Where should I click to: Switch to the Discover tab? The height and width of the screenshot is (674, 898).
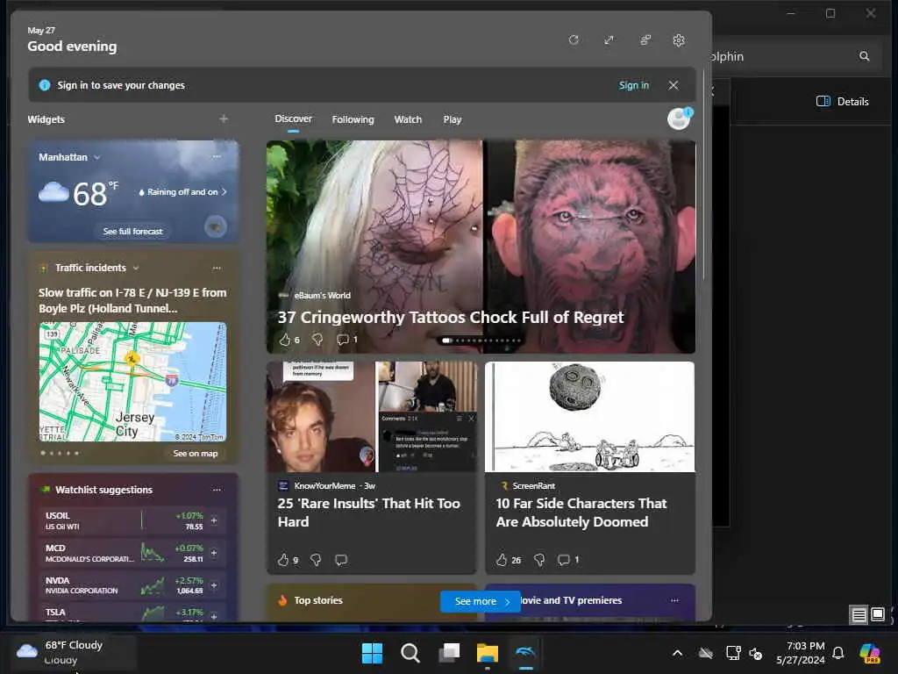click(x=293, y=118)
